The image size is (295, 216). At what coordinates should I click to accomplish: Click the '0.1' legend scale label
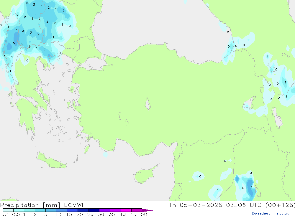5,214
